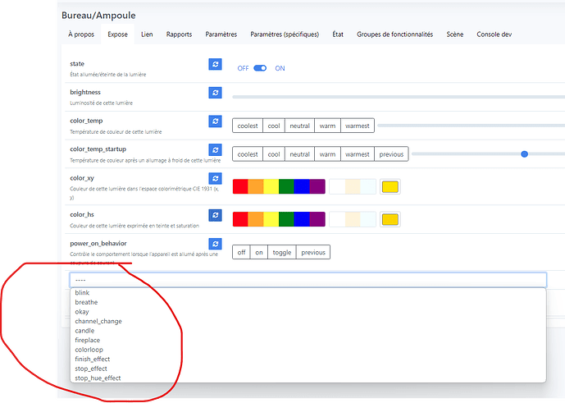Set color_temp to warm
This screenshot has height=403, width=565.
(327, 126)
